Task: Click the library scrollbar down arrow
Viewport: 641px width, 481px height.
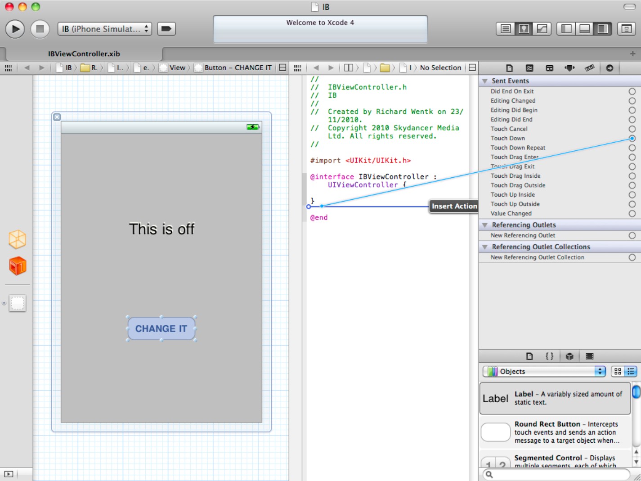Action: pos(636,462)
